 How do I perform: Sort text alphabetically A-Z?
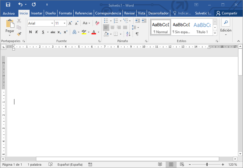click(128, 34)
